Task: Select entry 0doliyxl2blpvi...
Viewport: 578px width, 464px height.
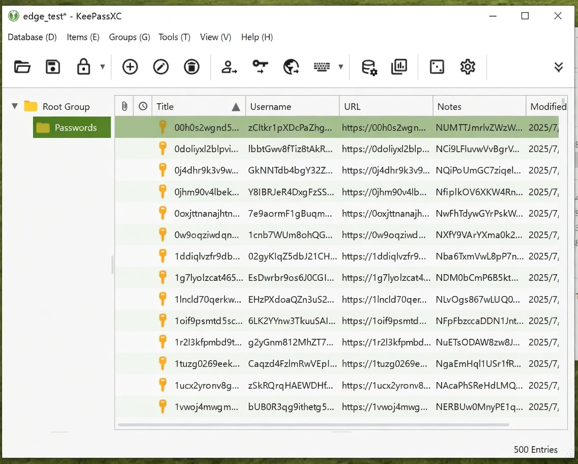Action: 336,149
